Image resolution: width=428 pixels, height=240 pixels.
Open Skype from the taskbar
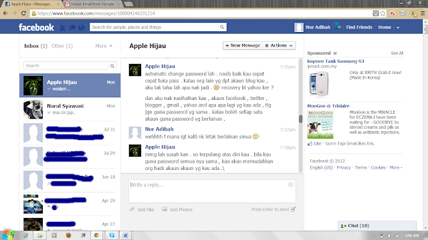(112, 235)
